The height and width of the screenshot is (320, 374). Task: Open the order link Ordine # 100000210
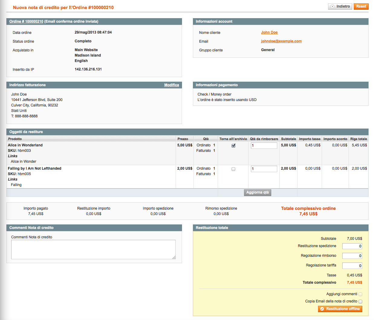coord(26,21)
